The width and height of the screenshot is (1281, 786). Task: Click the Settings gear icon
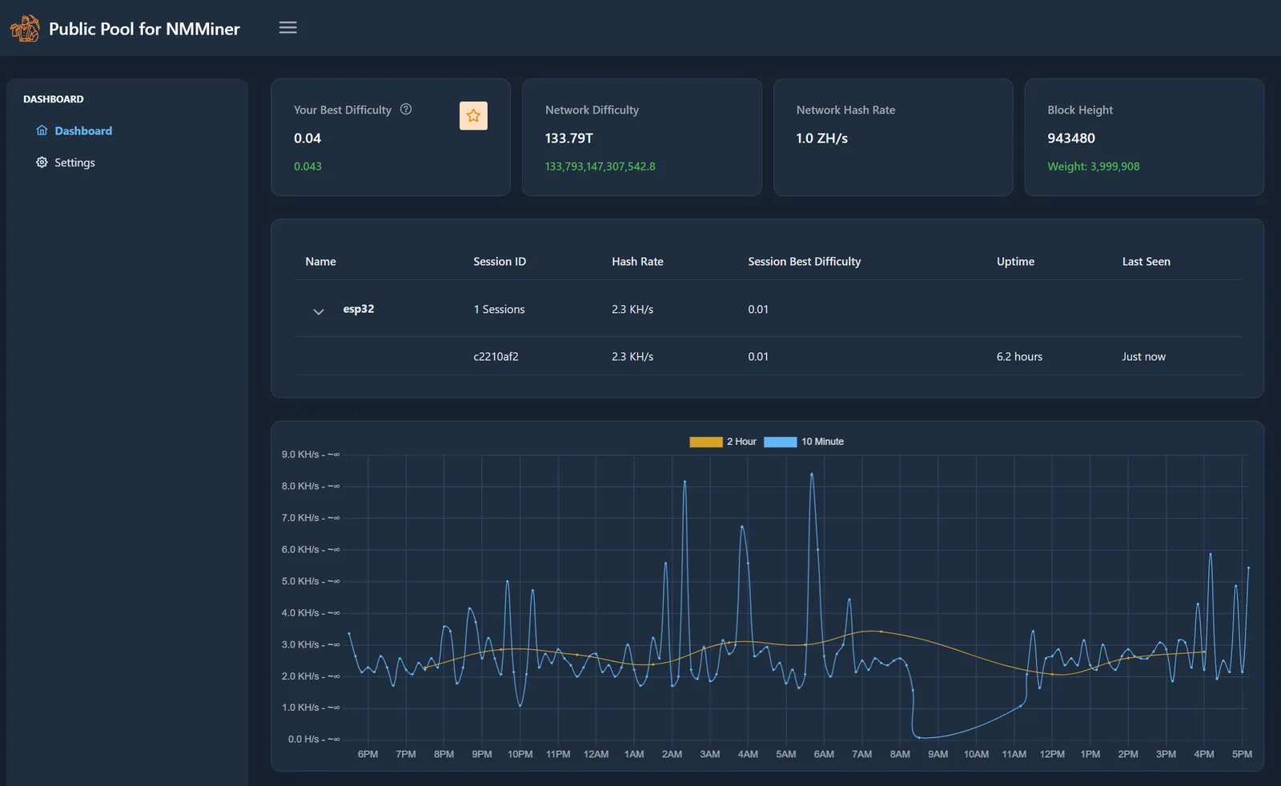pyautogui.click(x=42, y=162)
